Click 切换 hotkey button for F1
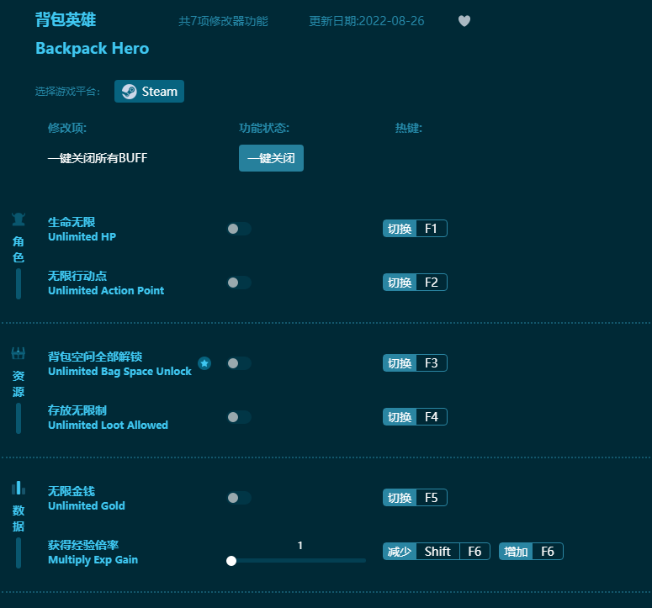652x608 pixels. click(x=399, y=229)
